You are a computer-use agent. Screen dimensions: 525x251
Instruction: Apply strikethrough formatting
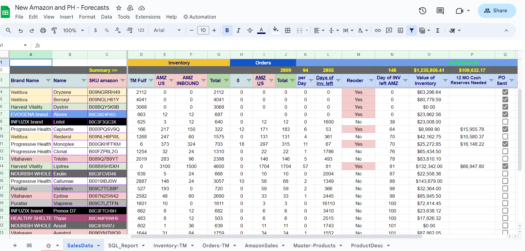(x=250, y=30)
